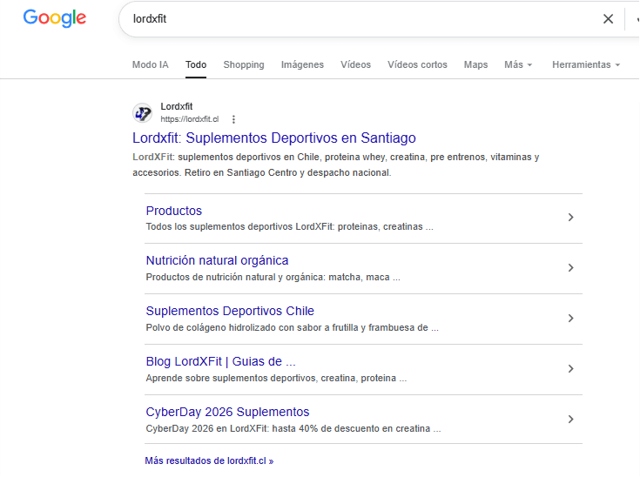Click the main result description about Retiro en Santiago Centro

336,165
